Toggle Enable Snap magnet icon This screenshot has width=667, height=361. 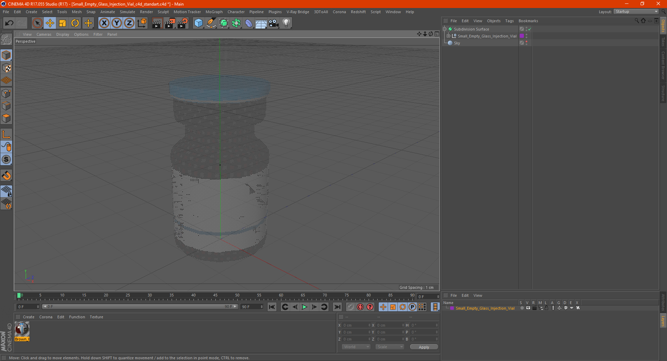6,176
